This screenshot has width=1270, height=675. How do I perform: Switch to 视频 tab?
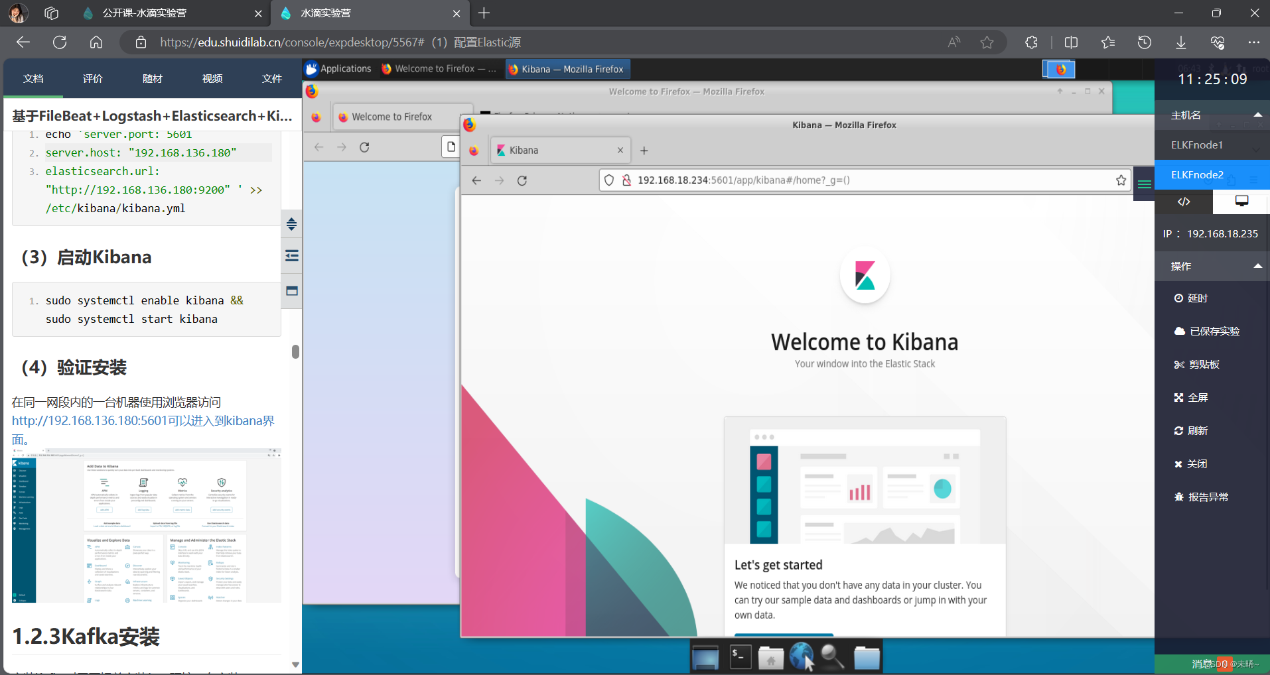[212, 79]
